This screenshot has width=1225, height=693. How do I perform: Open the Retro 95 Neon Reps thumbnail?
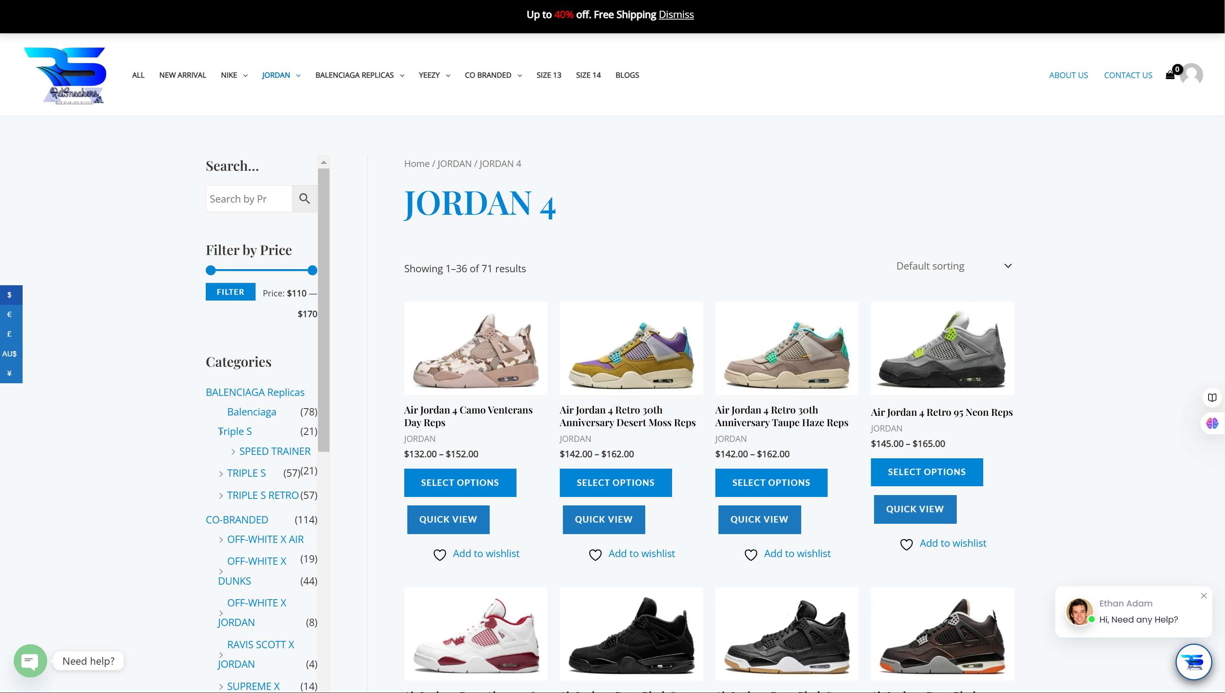(x=942, y=348)
